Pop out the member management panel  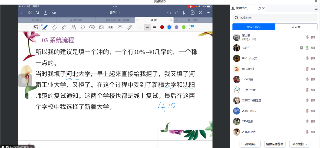coord(259,8)
